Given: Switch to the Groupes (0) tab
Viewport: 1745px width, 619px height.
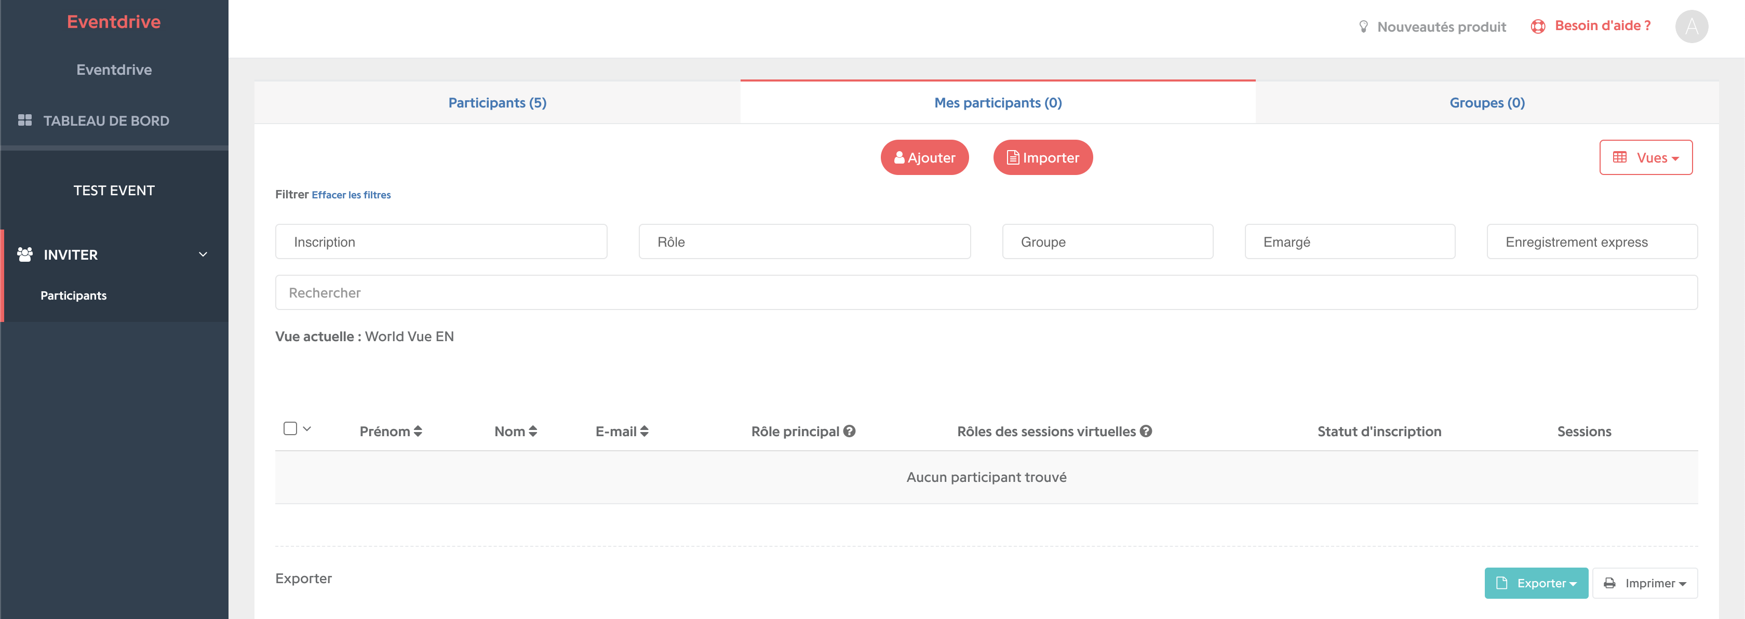Looking at the screenshot, I should coord(1487,102).
